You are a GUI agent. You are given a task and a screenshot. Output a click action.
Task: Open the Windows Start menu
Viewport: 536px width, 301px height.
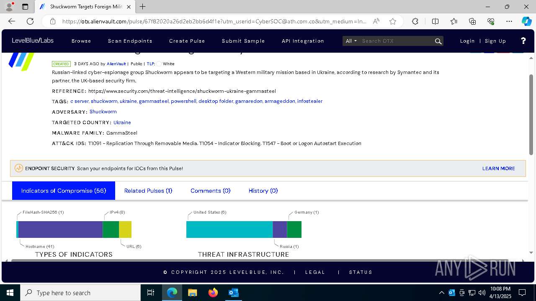[10, 293]
